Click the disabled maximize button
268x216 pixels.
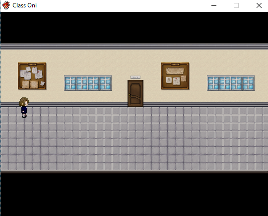[x=236, y=5]
